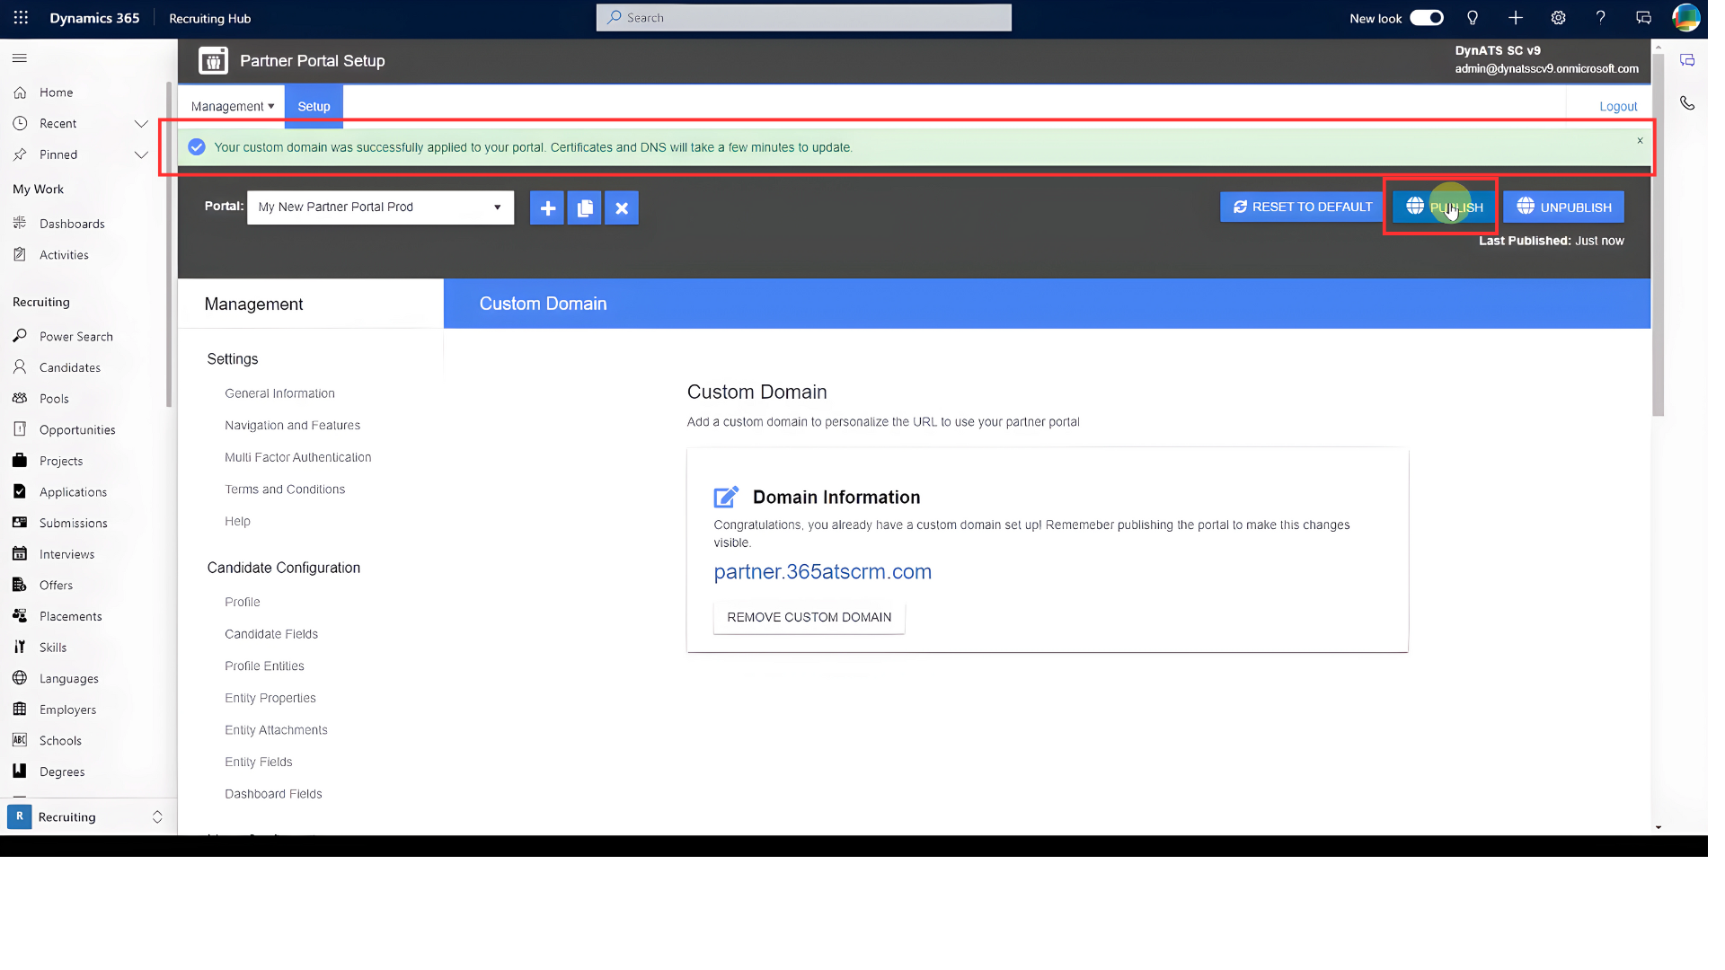Click the PUBLISH button

pyautogui.click(x=1444, y=207)
